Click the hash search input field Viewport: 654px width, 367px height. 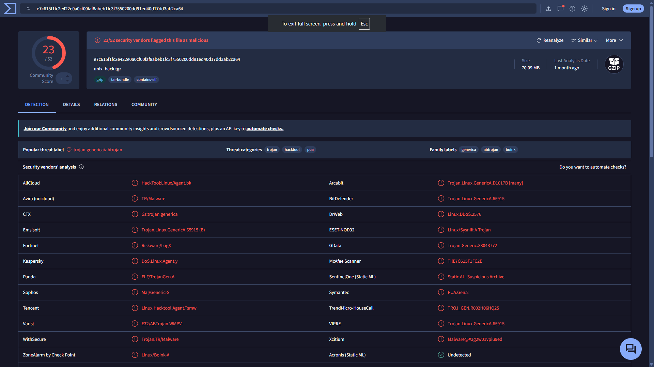pos(278,9)
